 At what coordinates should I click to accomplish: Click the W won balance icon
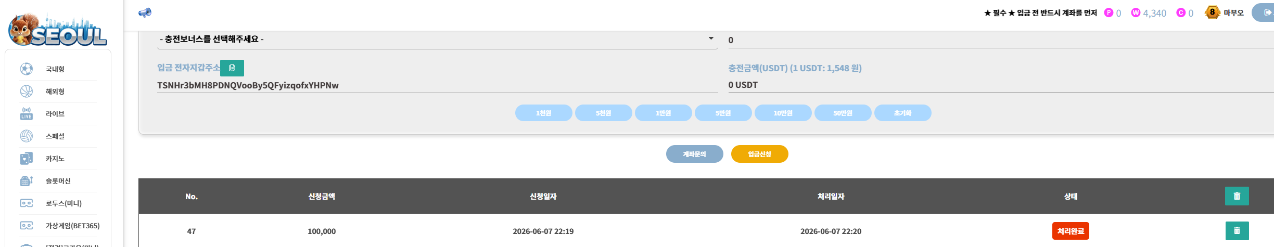pos(1136,12)
